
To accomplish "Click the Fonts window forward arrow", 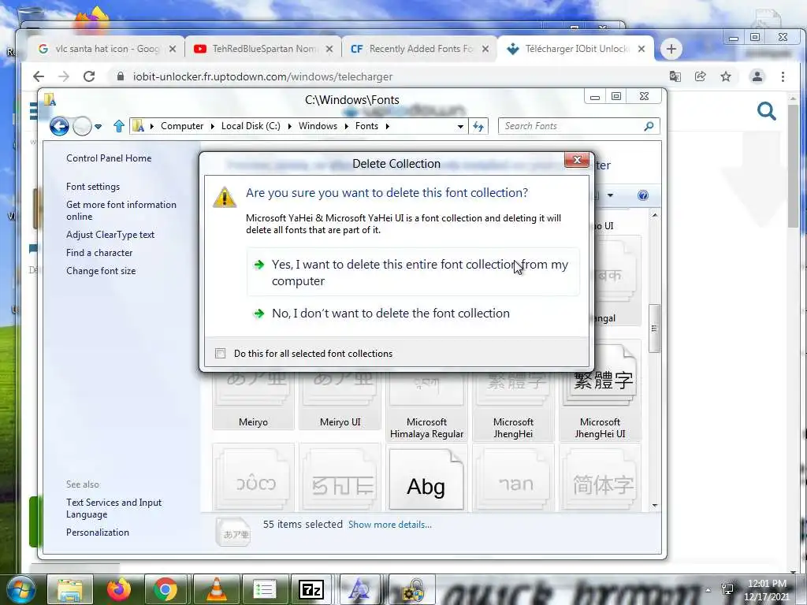I will click(82, 126).
